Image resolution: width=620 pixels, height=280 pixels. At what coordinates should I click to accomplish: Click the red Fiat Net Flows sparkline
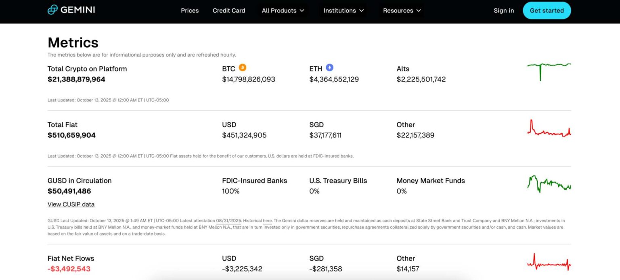pos(549,263)
